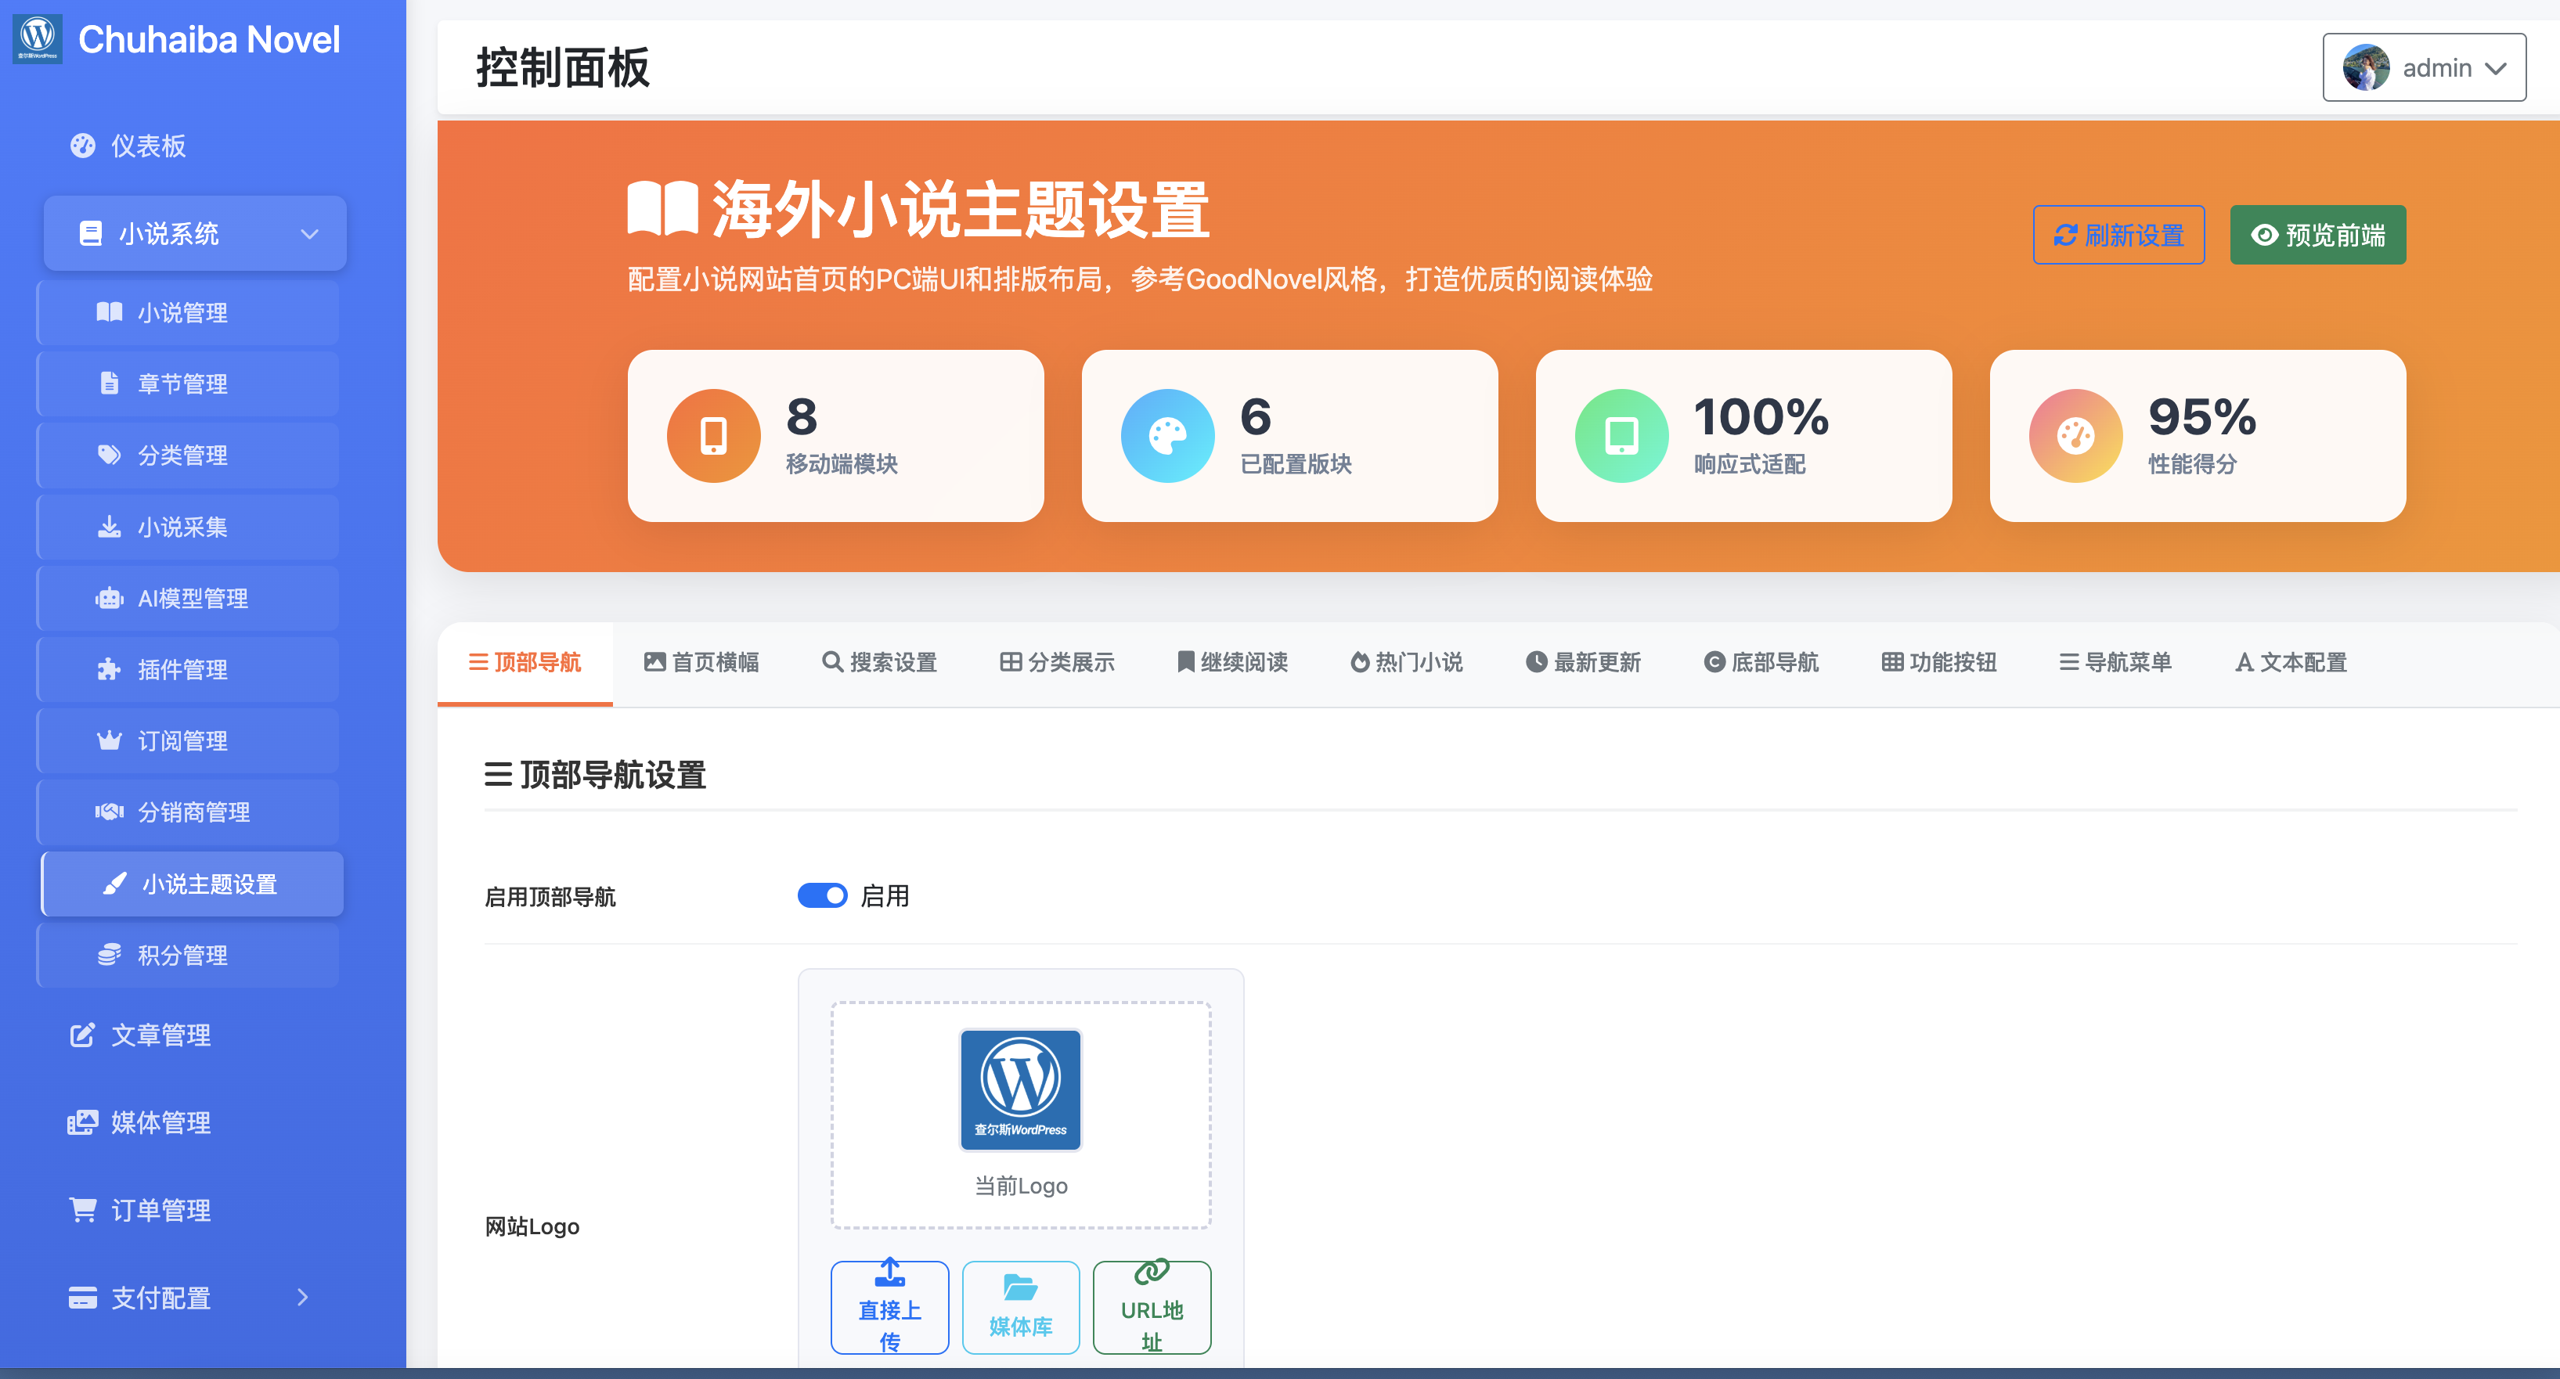Click the 订阅管理 crown icon
The width and height of the screenshot is (2560, 1379).
tap(110, 741)
